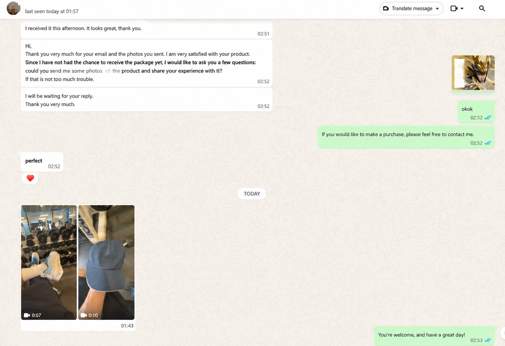Play the 0:10 blue cap video
The width and height of the screenshot is (505, 346).
click(x=106, y=262)
